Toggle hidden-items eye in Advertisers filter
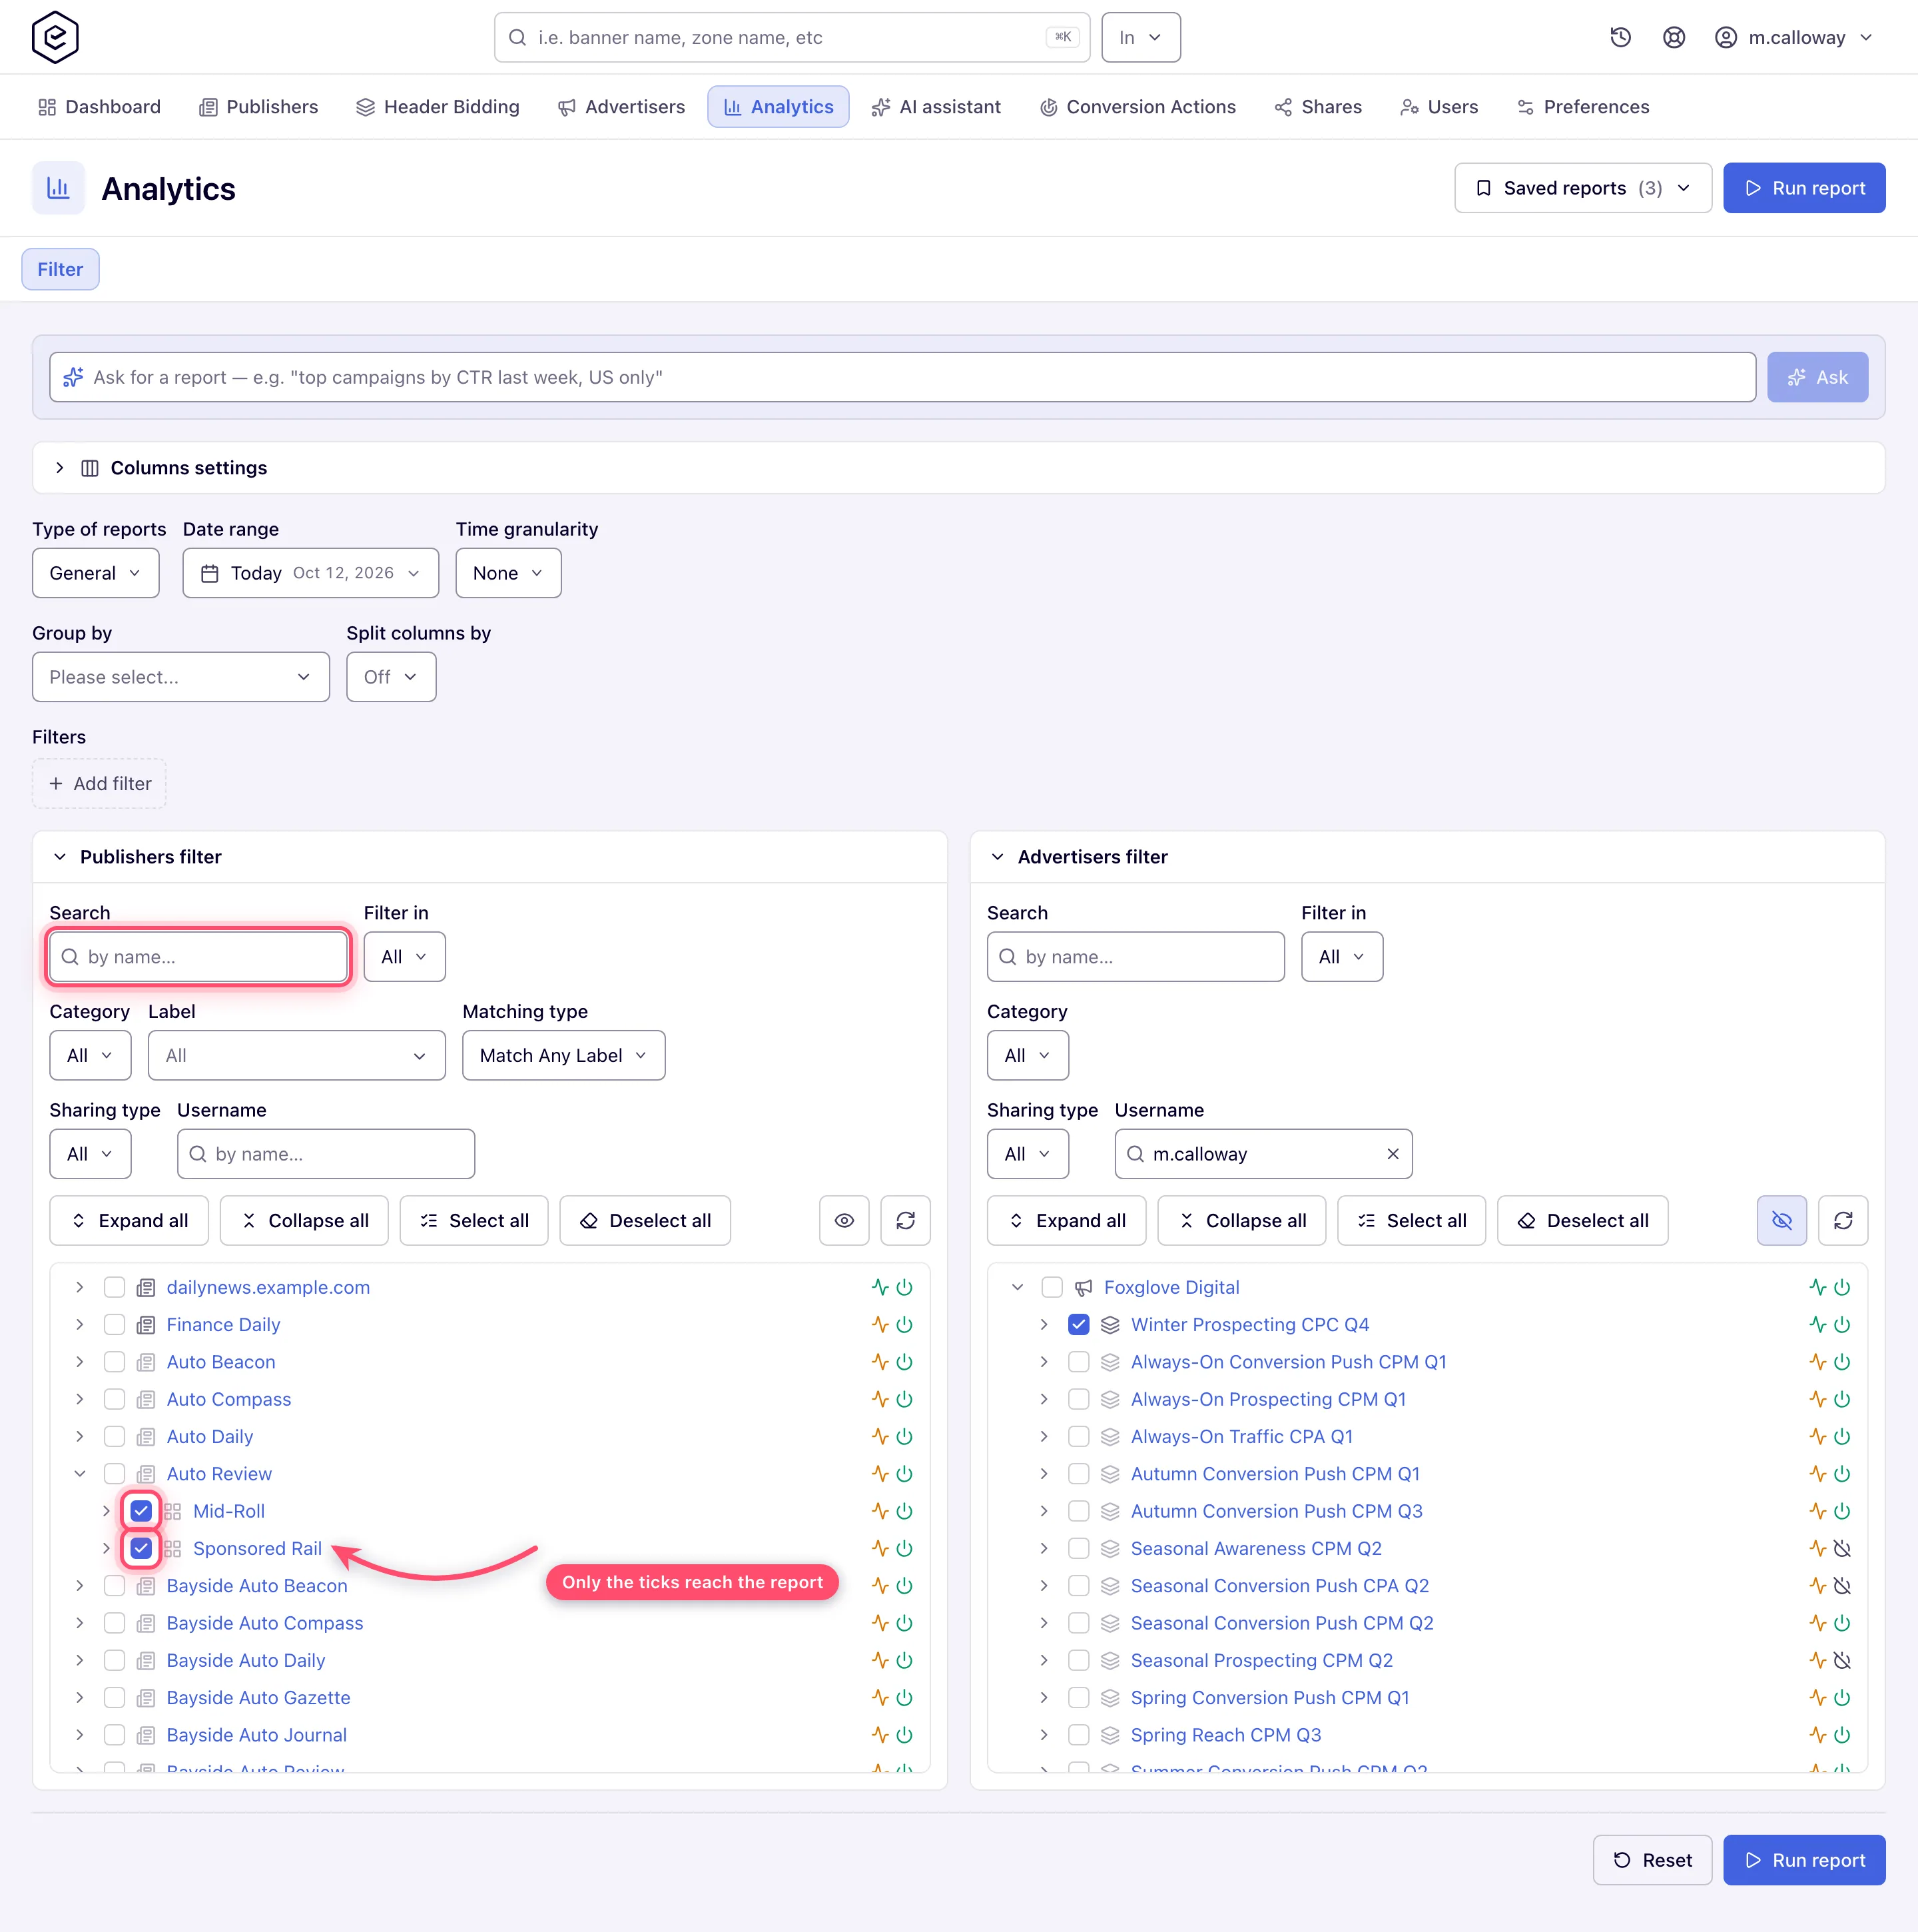 point(1782,1220)
